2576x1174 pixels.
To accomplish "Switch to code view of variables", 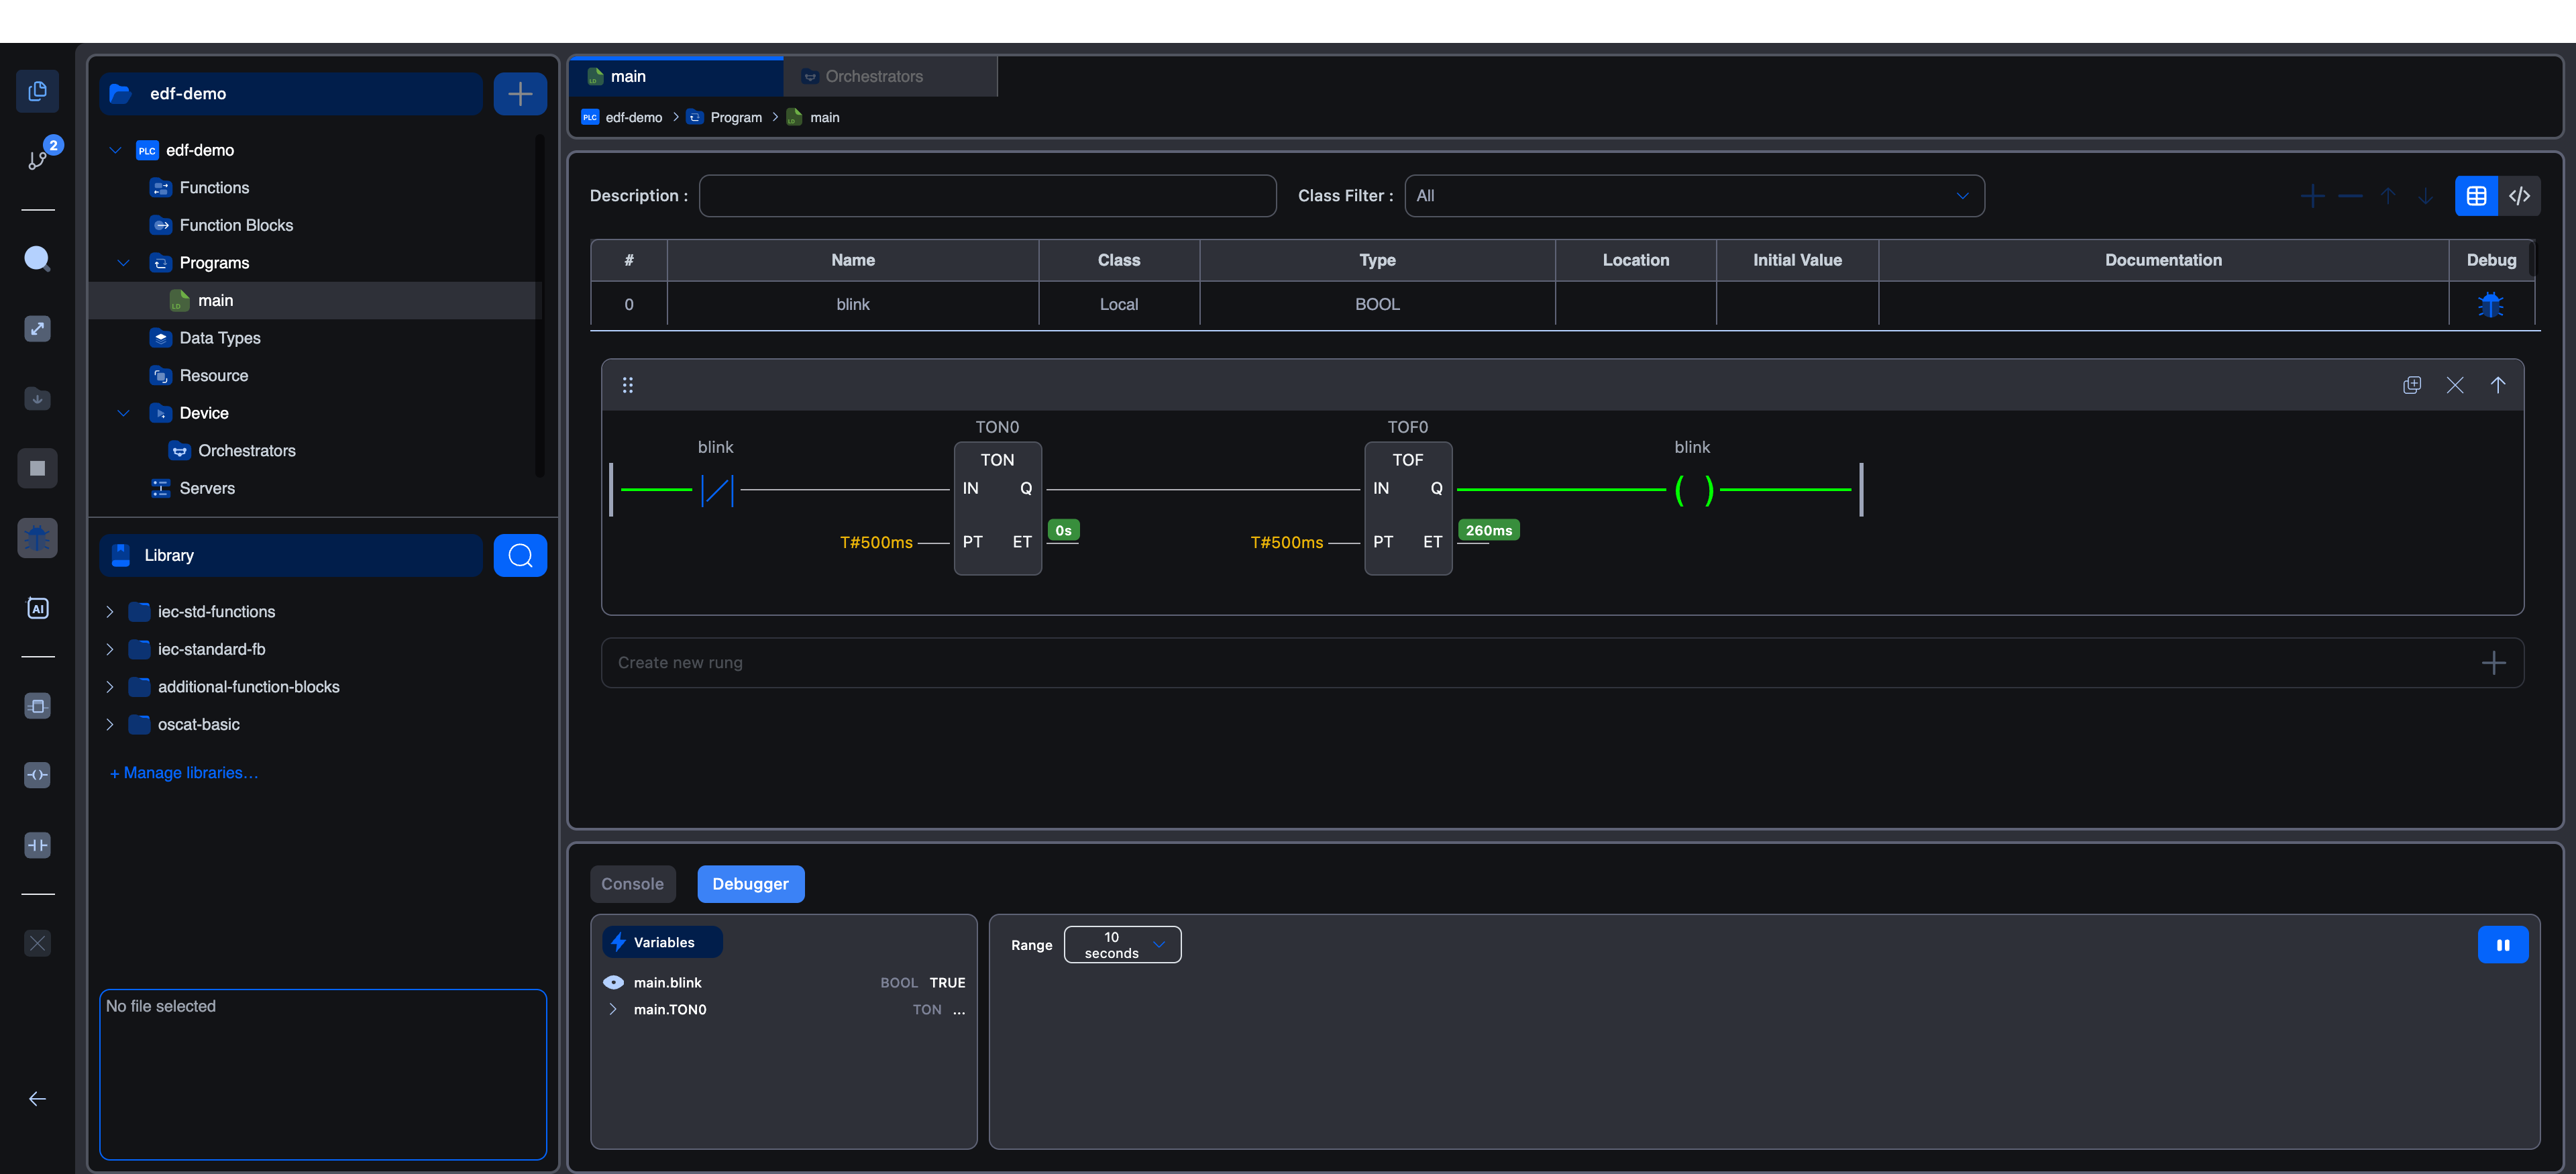I will [2519, 196].
